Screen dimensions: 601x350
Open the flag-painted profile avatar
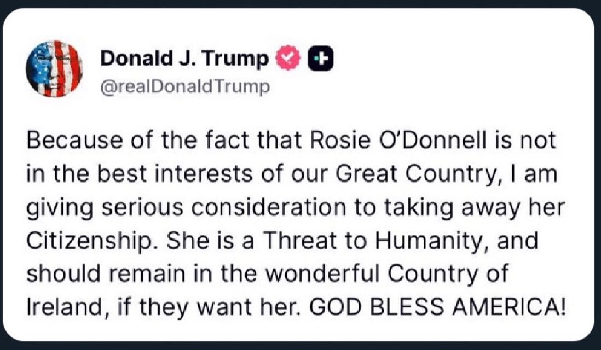(54, 69)
